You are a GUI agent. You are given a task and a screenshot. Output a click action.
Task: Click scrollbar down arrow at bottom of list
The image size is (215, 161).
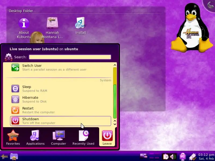pos(115,124)
